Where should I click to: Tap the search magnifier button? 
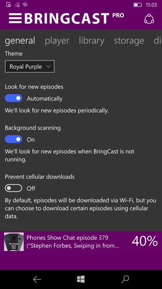coord(125,280)
